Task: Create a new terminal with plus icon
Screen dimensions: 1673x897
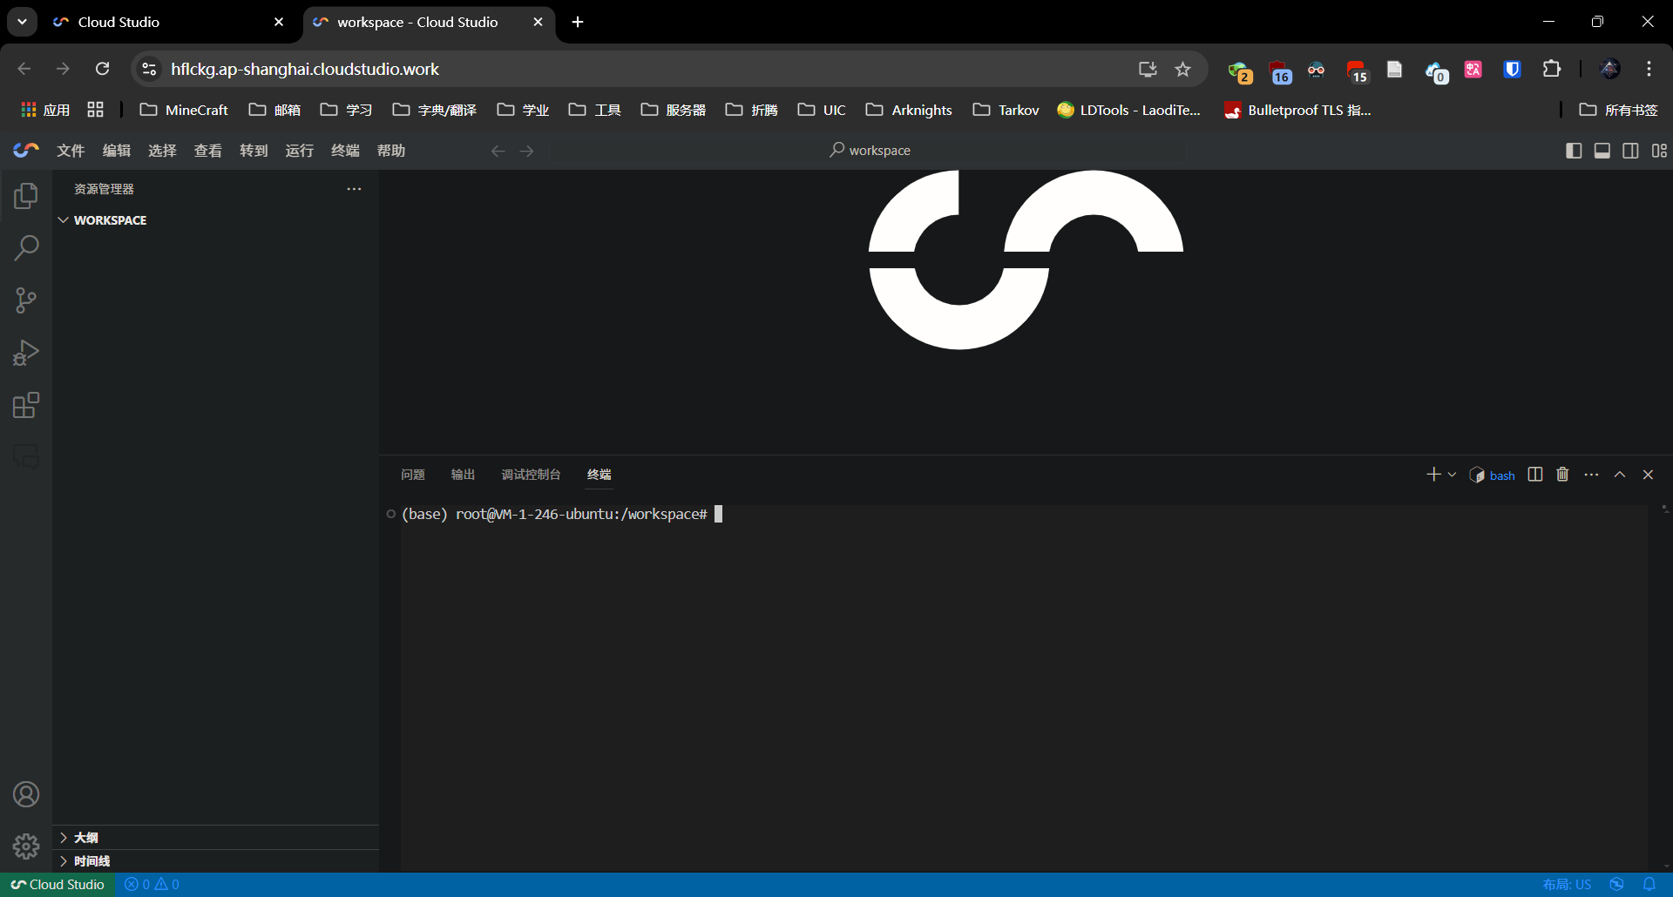Action: pos(1433,475)
